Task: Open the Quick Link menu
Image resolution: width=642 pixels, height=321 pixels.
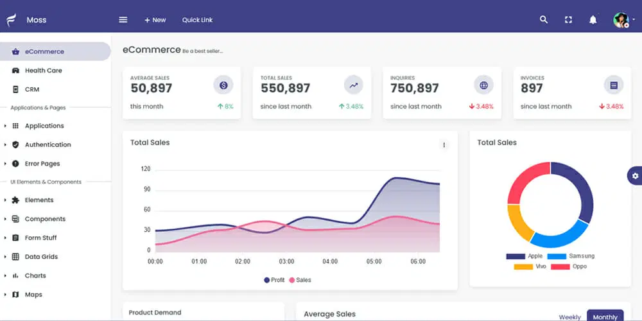Action: [x=197, y=20]
